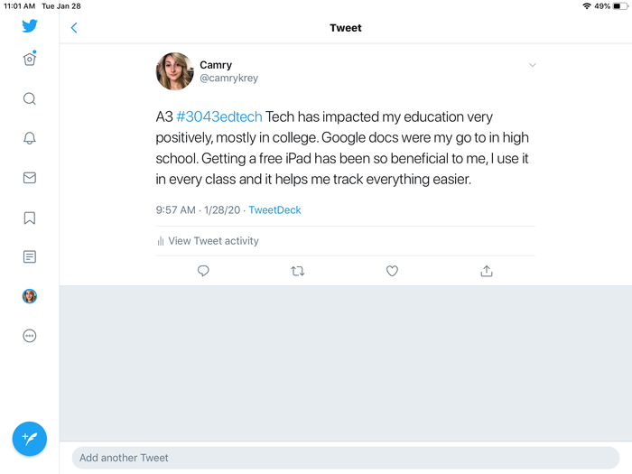The height and width of the screenshot is (474, 632).
Task: Open the TweetDeck source link
Action: click(x=274, y=210)
